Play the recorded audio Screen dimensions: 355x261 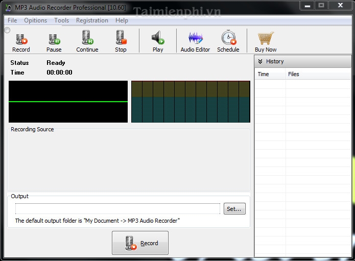[x=158, y=41]
